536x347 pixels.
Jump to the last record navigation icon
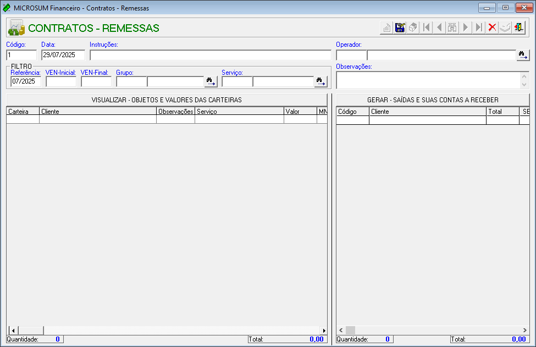click(x=479, y=27)
